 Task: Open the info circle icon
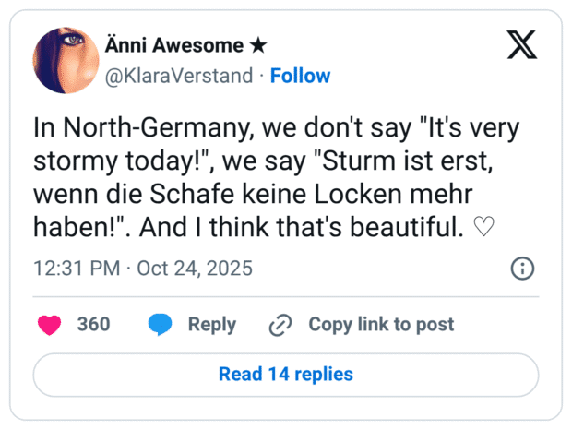coord(522,269)
